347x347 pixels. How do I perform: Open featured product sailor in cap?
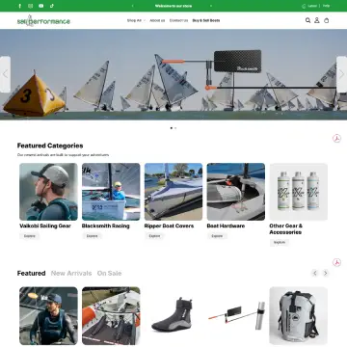[x=48, y=316]
